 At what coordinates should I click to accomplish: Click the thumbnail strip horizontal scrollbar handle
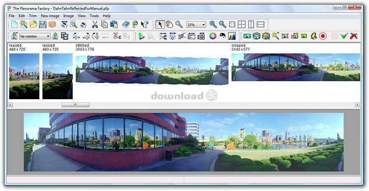pos(76,105)
